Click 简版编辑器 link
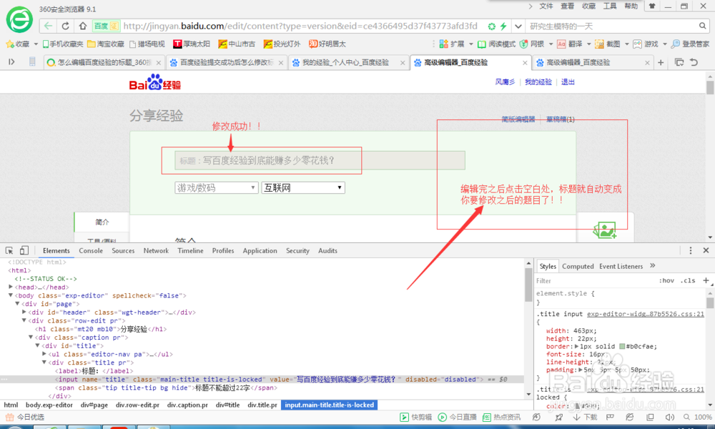The width and height of the screenshot is (715, 429). pos(518,119)
